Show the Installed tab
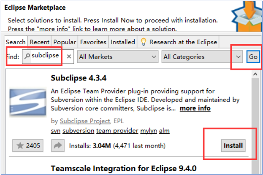Viewport: 263px width, 175px height. 122,42
